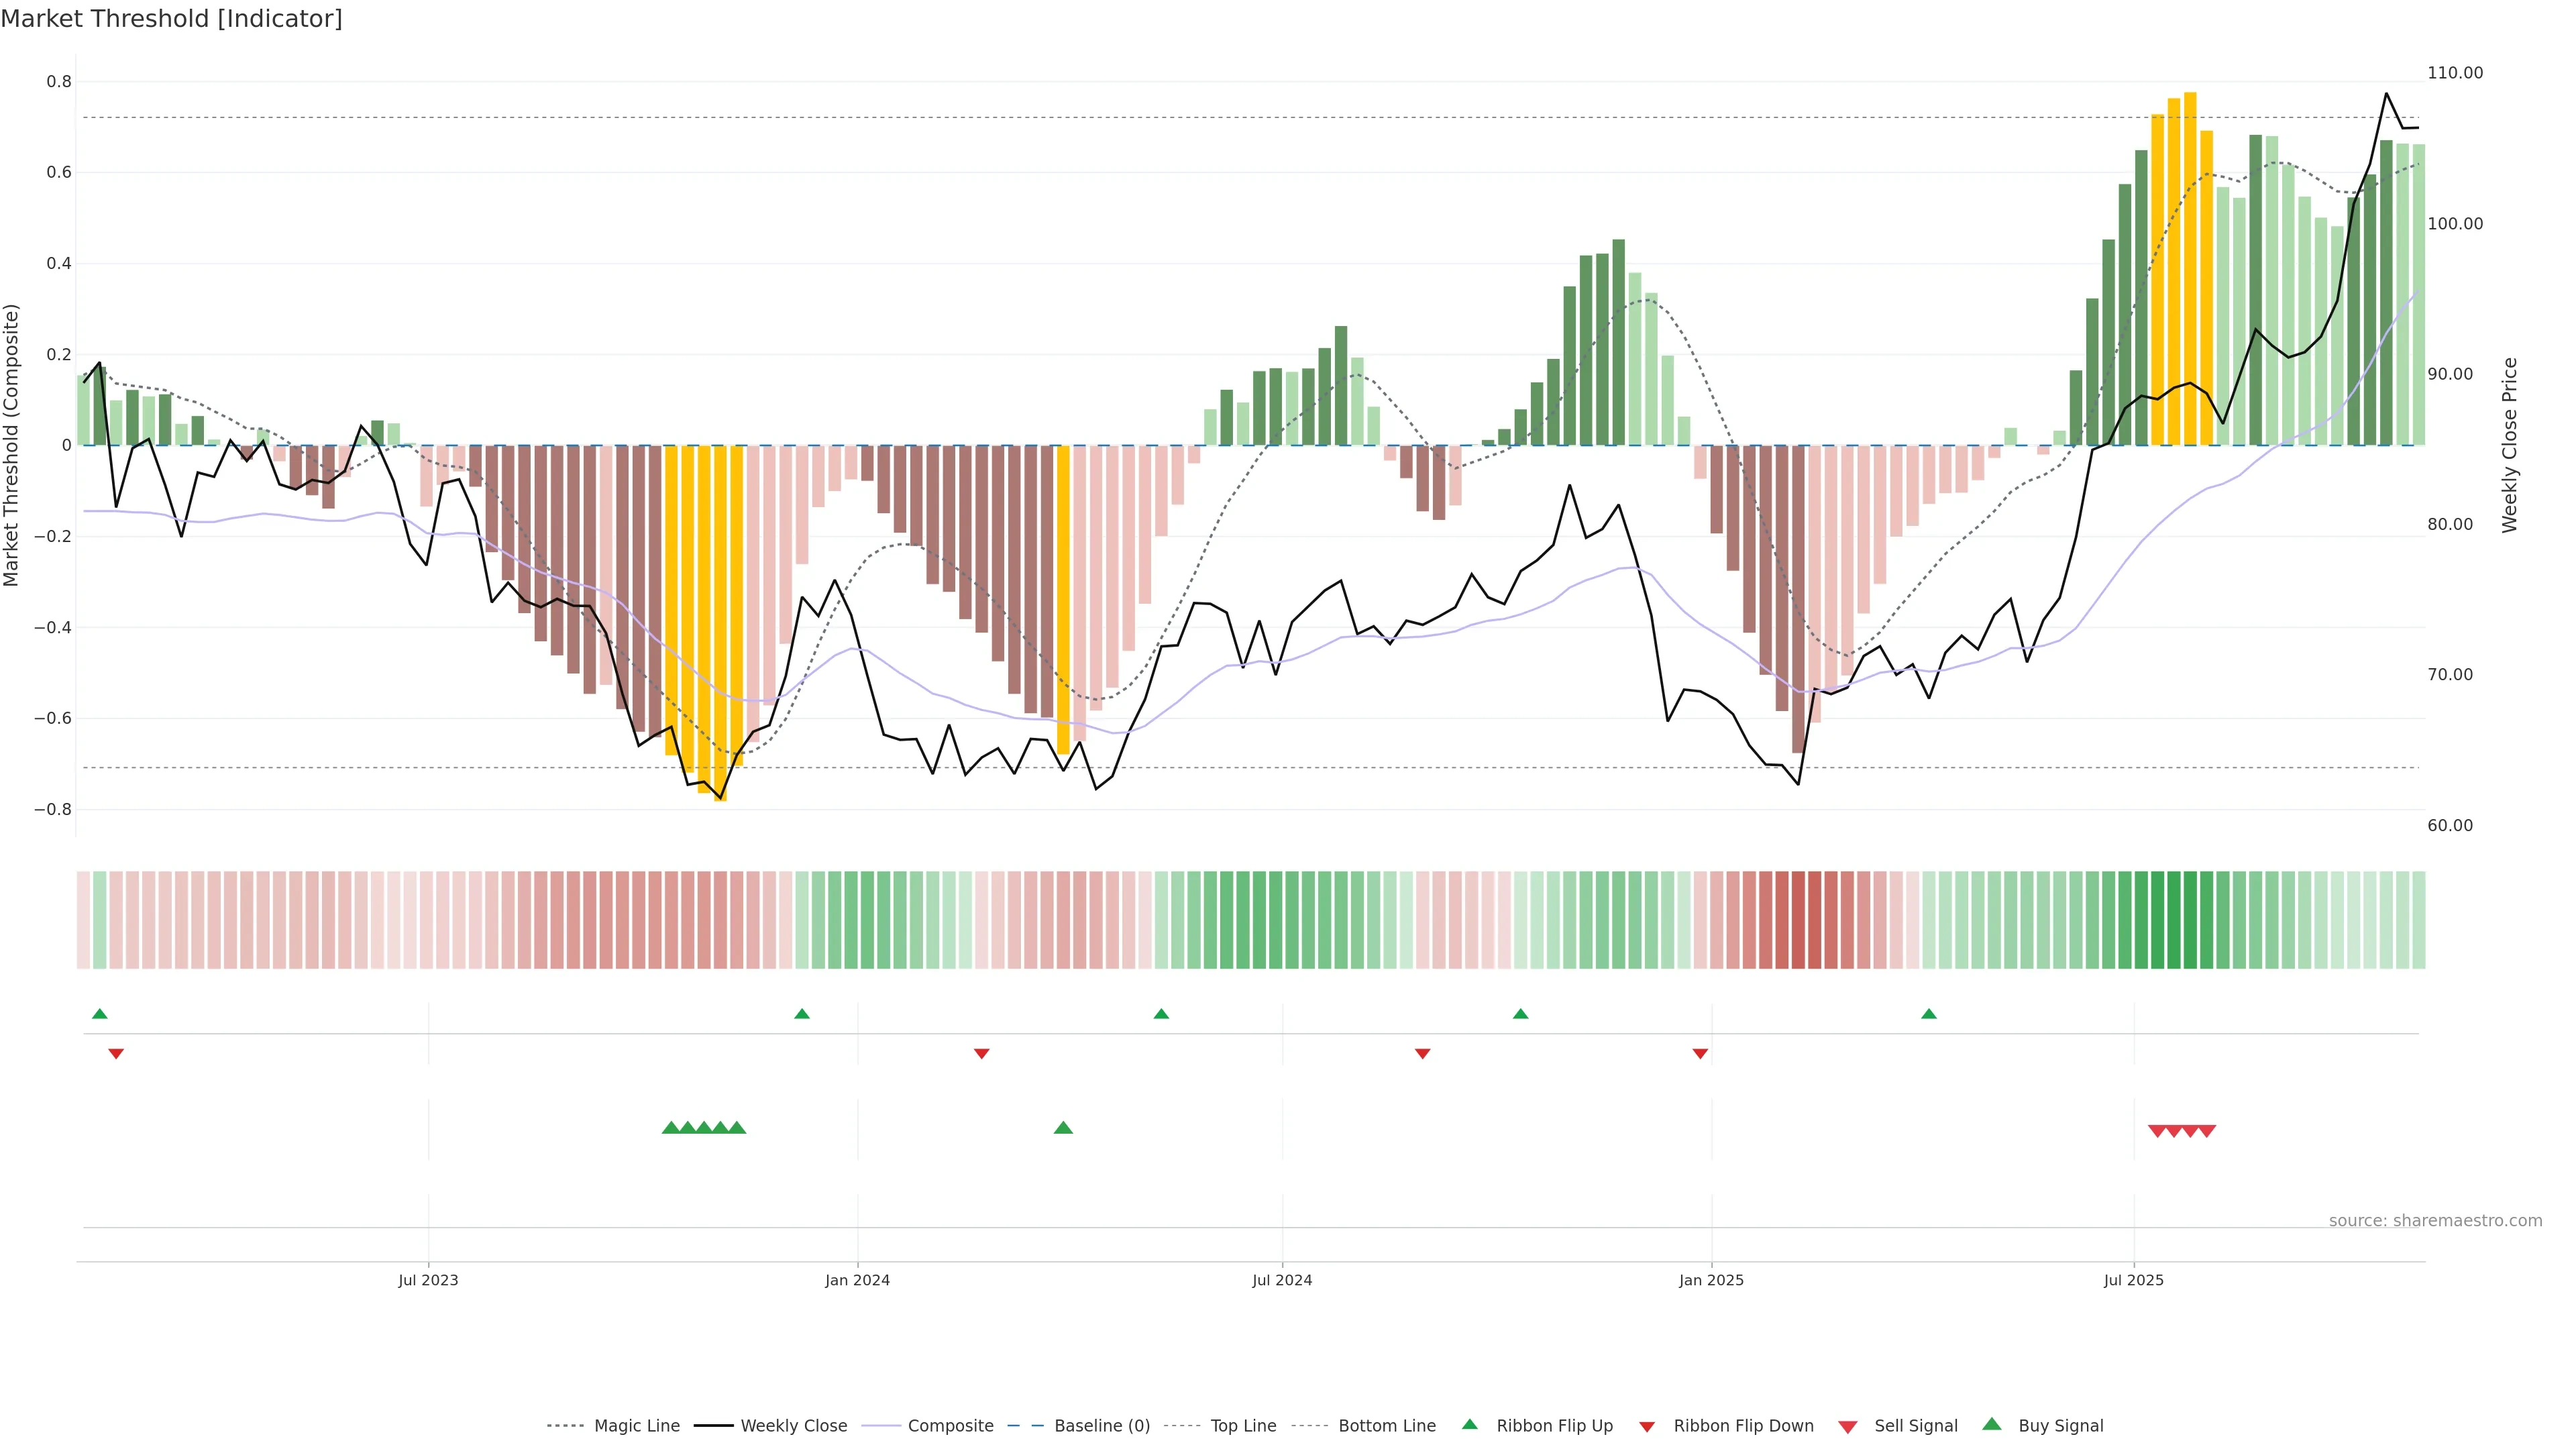This screenshot has width=2576, height=1449.
Task: Click the isolated Buy Signal triangle after Jan 2024
Action: click(1063, 1128)
